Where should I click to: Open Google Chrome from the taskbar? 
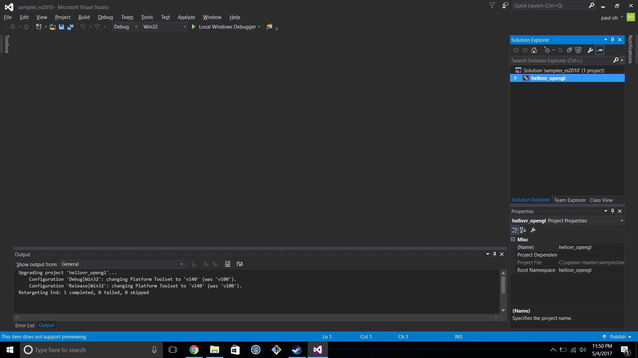[x=194, y=350]
